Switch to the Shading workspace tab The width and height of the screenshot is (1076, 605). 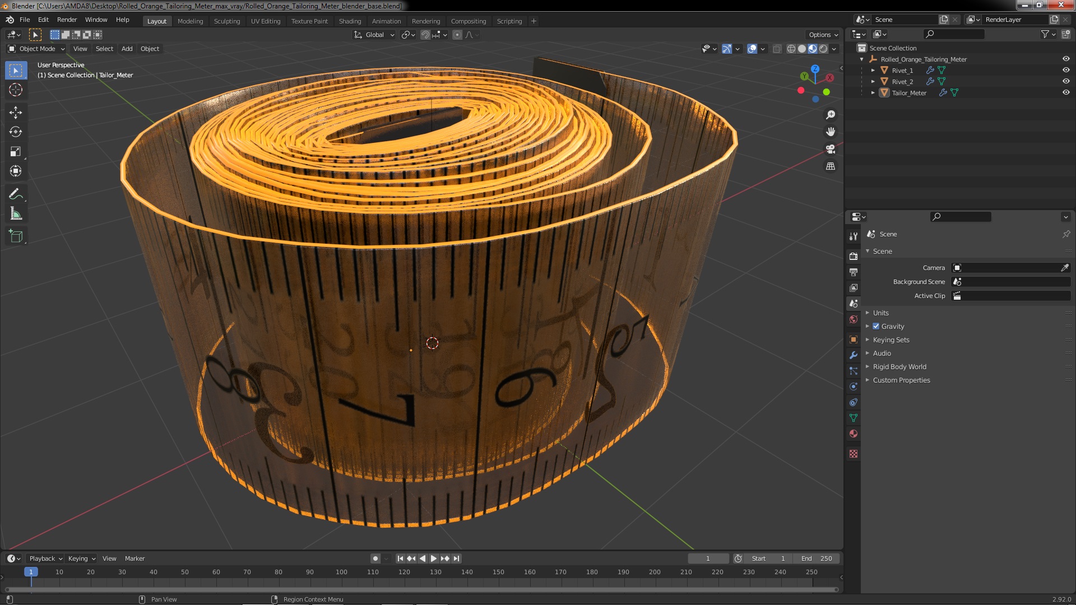coord(350,21)
